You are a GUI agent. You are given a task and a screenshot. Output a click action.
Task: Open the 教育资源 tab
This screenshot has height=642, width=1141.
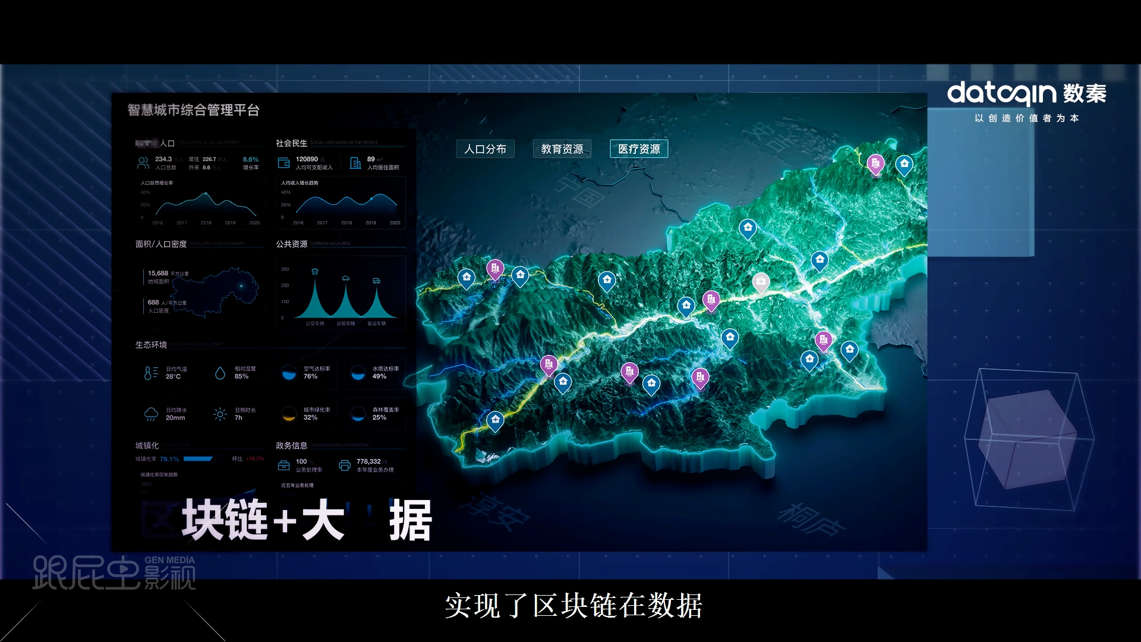pos(562,149)
